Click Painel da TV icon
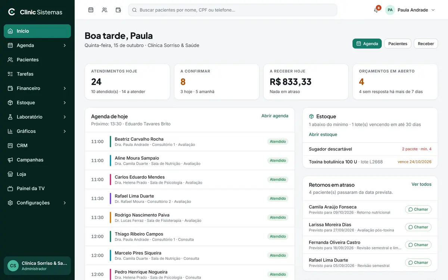The width and height of the screenshot is (448, 280). click(10, 189)
